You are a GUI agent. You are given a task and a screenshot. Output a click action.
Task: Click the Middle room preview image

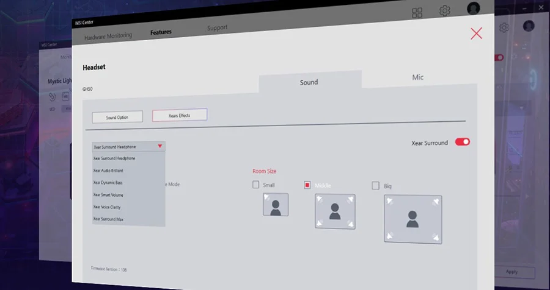pyautogui.click(x=335, y=211)
